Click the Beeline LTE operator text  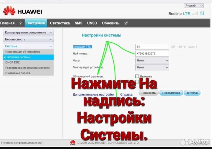click(179, 14)
